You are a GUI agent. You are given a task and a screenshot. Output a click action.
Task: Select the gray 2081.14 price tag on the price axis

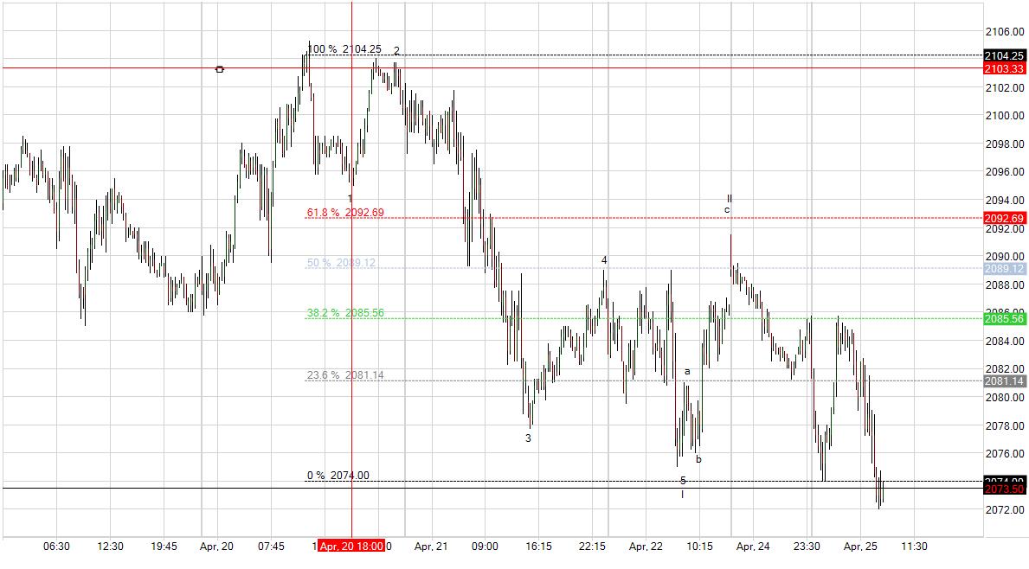click(1004, 381)
